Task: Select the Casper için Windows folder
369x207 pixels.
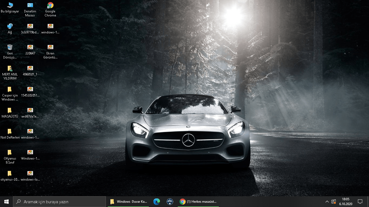Action: click(10, 94)
